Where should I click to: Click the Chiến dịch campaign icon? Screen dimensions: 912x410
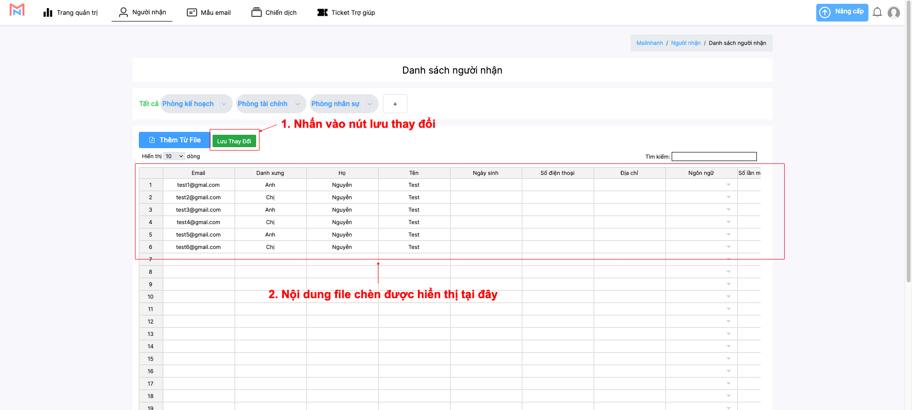tap(257, 12)
